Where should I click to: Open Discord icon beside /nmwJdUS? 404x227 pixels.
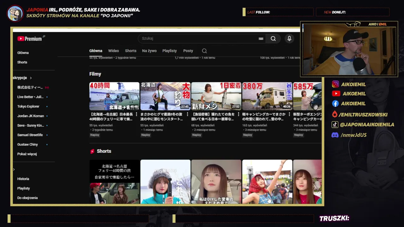pyautogui.click(x=335, y=135)
